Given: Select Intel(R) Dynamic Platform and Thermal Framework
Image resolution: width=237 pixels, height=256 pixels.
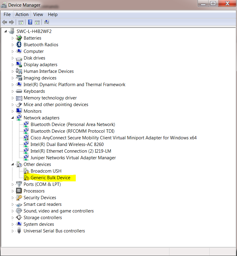Looking at the screenshot, I should 75,85.
